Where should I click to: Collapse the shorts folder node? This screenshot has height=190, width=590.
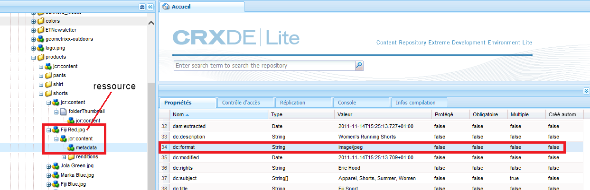(41, 94)
